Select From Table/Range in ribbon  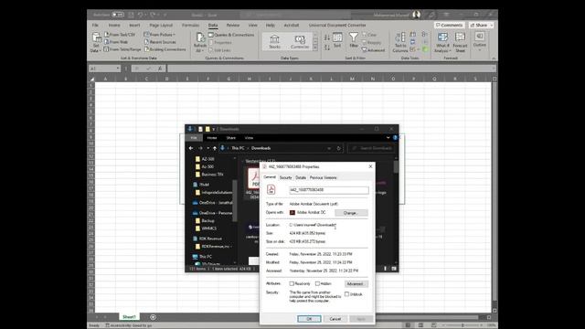[122, 49]
